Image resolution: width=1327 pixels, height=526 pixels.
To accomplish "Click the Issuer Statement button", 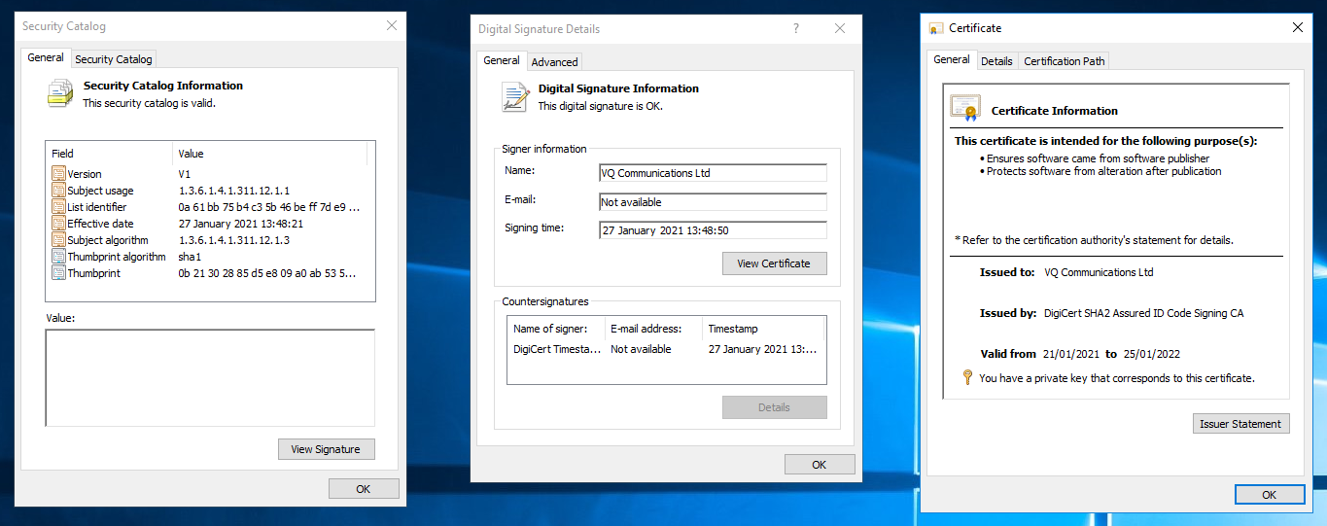I will click(x=1241, y=424).
